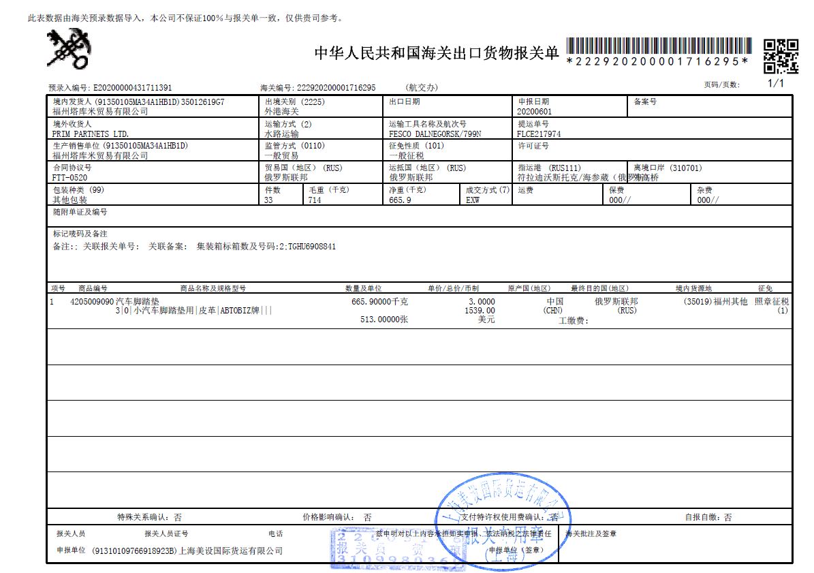Click the rectangular blue customs declarant stamp
This screenshot has height=573, width=814.
(394, 549)
